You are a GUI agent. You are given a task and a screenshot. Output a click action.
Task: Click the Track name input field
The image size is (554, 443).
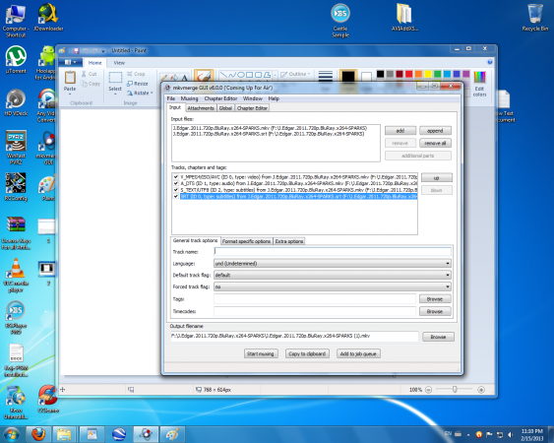(x=333, y=251)
